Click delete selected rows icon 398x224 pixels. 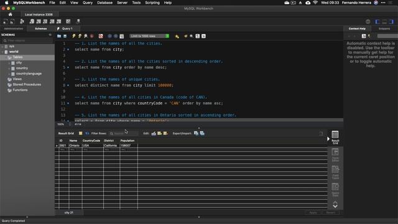tap(165, 133)
